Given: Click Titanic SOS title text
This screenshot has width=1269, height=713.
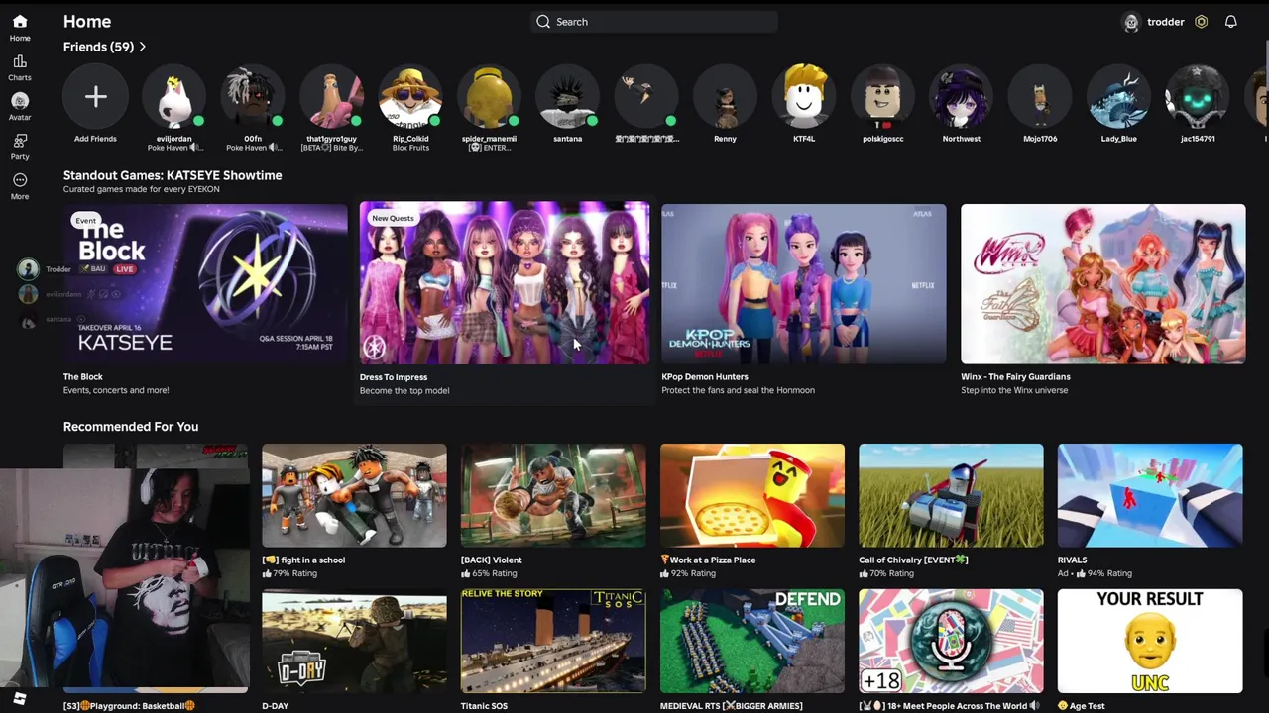Looking at the screenshot, I should tap(484, 706).
